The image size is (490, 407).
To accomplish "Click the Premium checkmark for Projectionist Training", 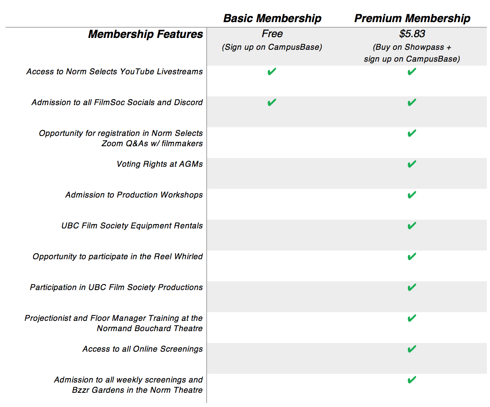I will (412, 318).
